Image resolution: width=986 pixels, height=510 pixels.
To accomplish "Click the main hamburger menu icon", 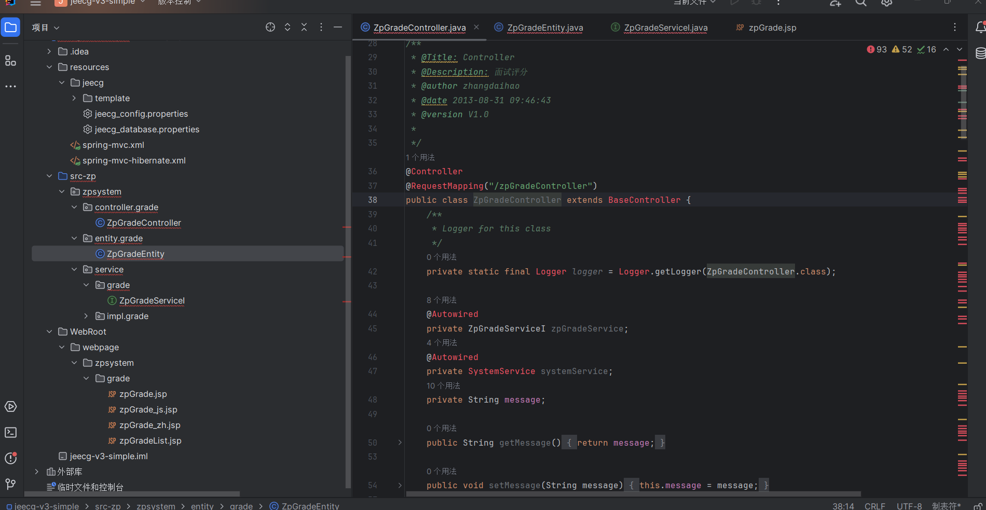I will point(35,3).
